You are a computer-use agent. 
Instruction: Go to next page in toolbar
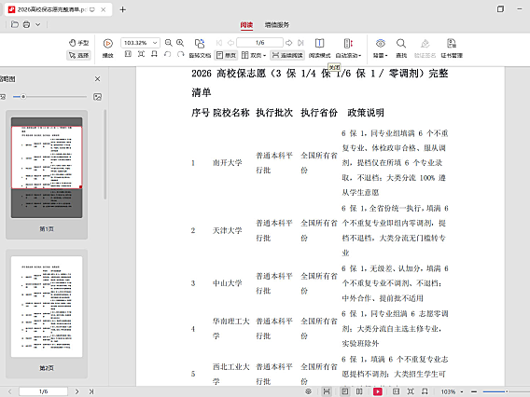(288, 43)
